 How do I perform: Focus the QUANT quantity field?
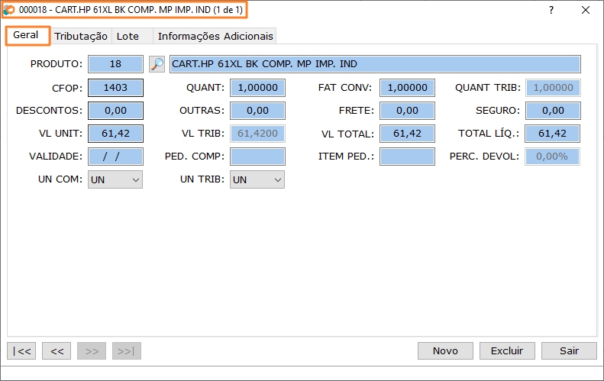coord(257,88)
